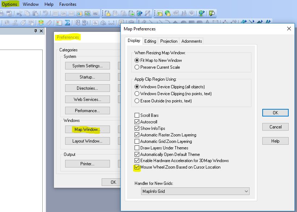The width and height of the screenshot is (297, 212).
Task: Select Fit Map to New Window option
Action: point(137,60)
